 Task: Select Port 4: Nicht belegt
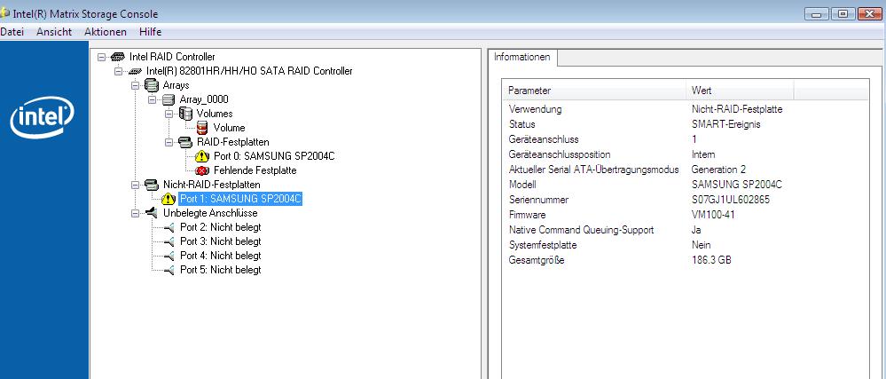pos(220,256)
